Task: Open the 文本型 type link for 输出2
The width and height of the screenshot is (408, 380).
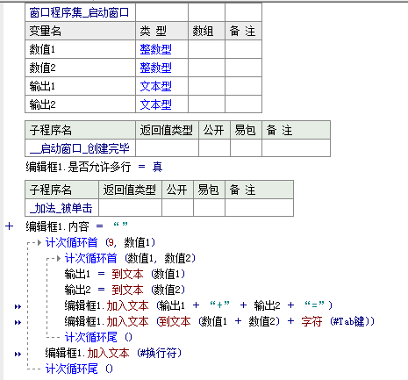Action: tap(155, 104)
